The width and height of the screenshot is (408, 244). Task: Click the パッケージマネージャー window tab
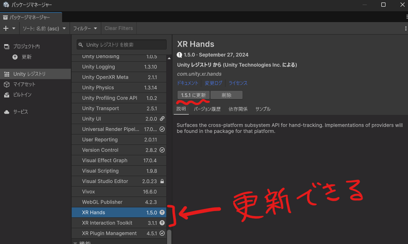coord(31,17)
